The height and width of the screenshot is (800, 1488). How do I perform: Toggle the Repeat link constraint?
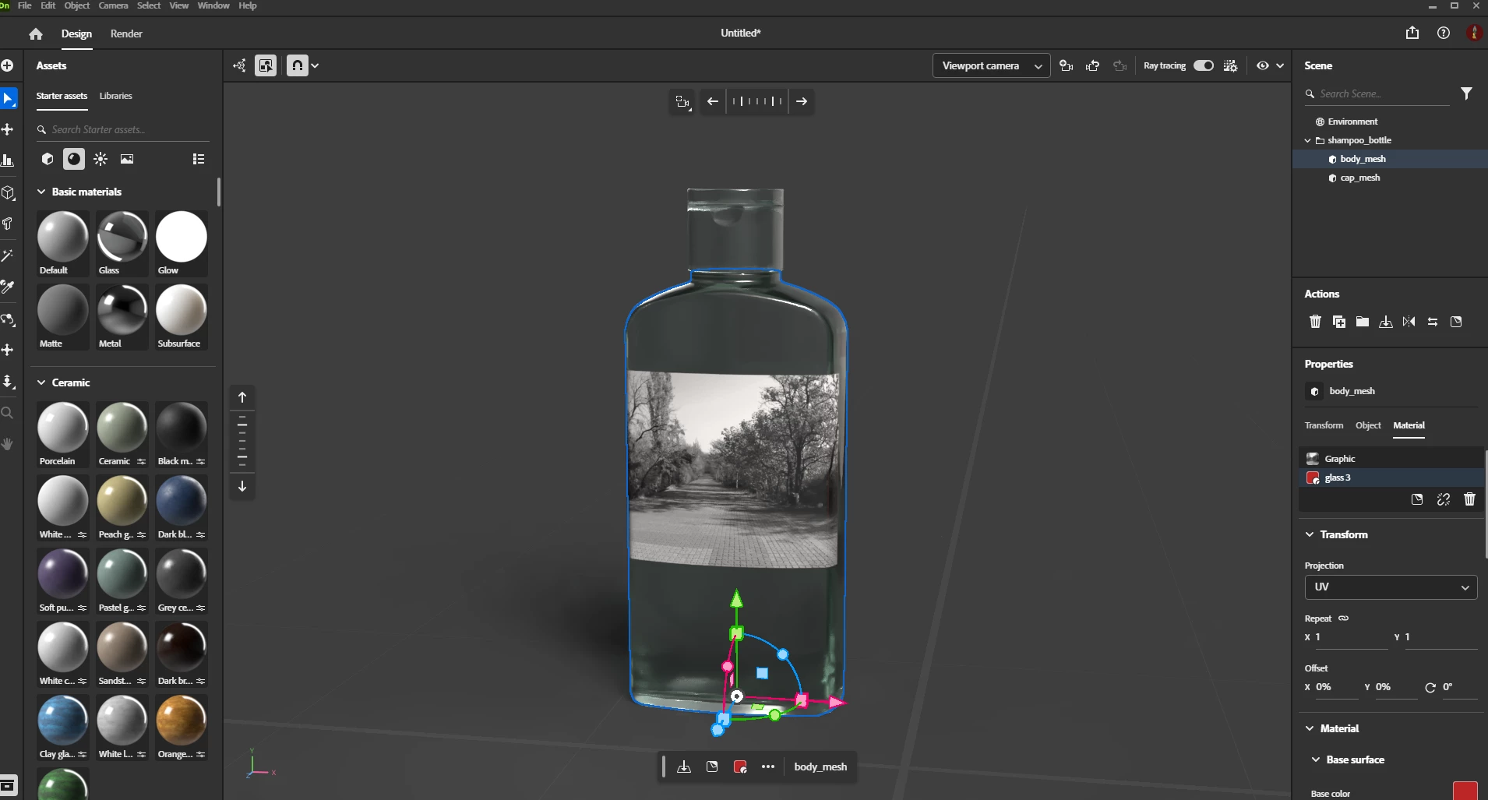click(x=1343, y=619)
